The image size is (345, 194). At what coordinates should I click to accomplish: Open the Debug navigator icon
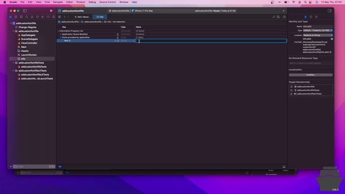43,17
